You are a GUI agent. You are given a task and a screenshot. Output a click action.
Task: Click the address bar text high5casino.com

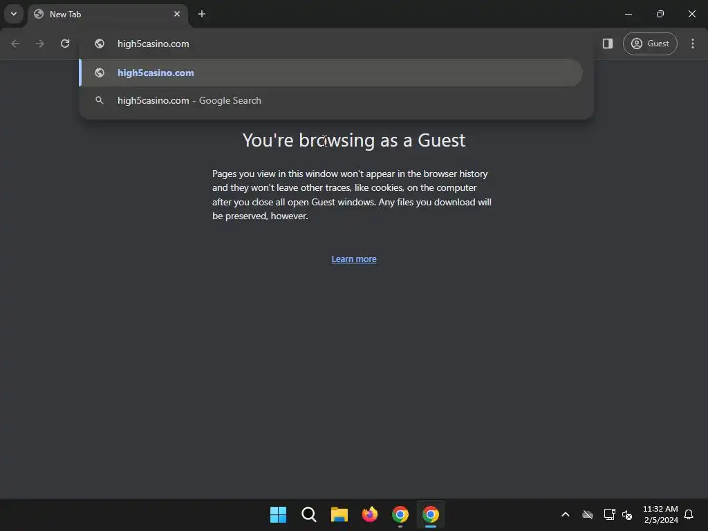153,44
